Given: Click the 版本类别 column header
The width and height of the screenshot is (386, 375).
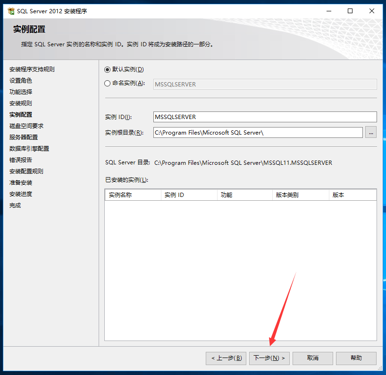Looking at the screenshot, I should tap(300, 195).
